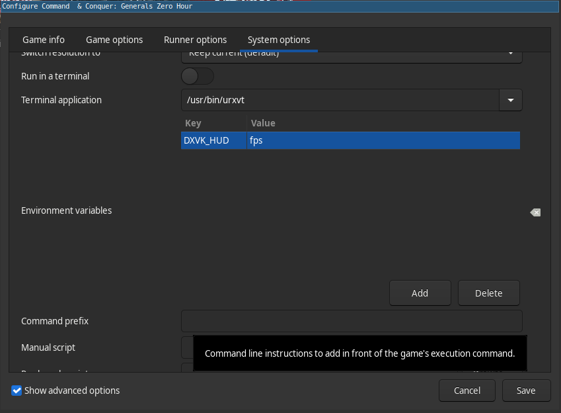Click the Cancel button
This screenshot has height=413, width=561.
pos(467,390)
